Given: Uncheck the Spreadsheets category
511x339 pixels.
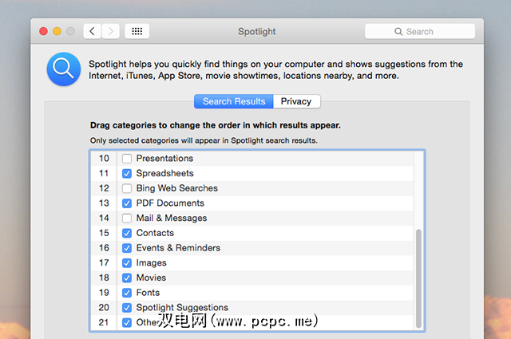Looking at the screenshot, I should click(x=127, y=174).
